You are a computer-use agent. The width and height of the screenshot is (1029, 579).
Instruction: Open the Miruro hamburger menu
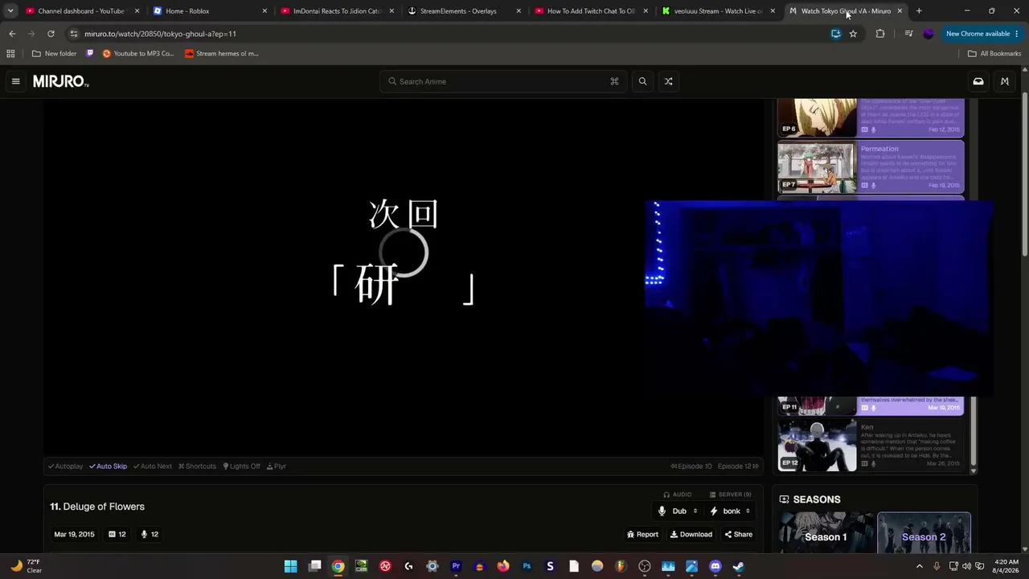(x=15, y=81)
